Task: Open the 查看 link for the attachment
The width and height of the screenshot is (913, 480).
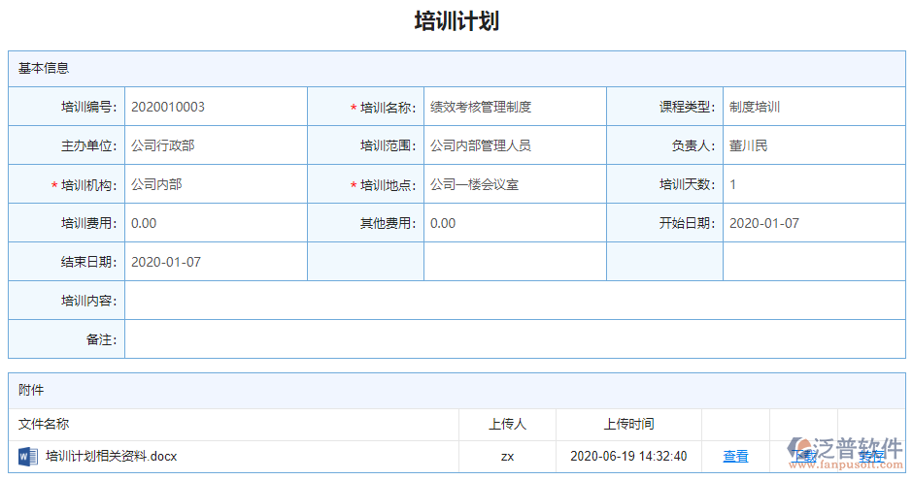Action: point(735,456)
